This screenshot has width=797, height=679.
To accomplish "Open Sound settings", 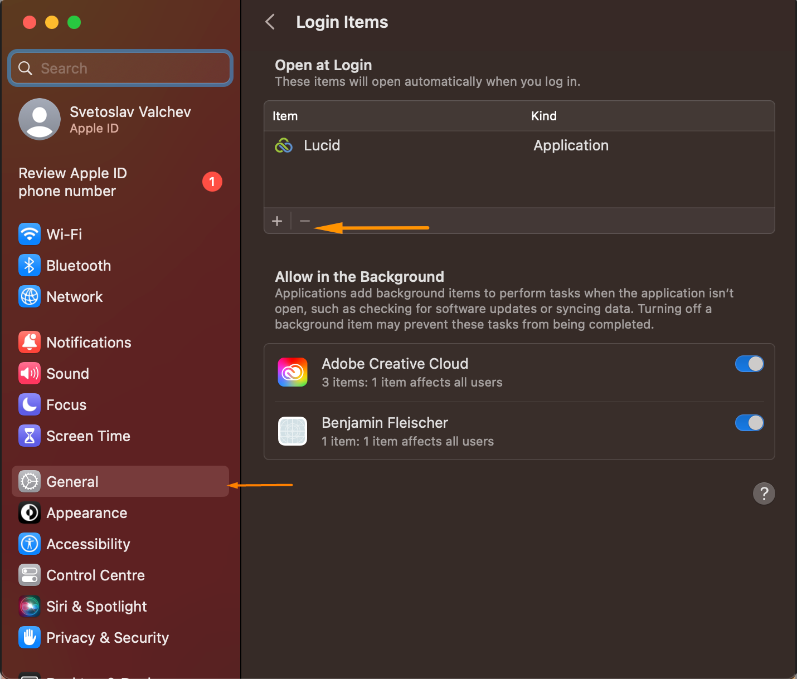I will (x=67, y=373).
